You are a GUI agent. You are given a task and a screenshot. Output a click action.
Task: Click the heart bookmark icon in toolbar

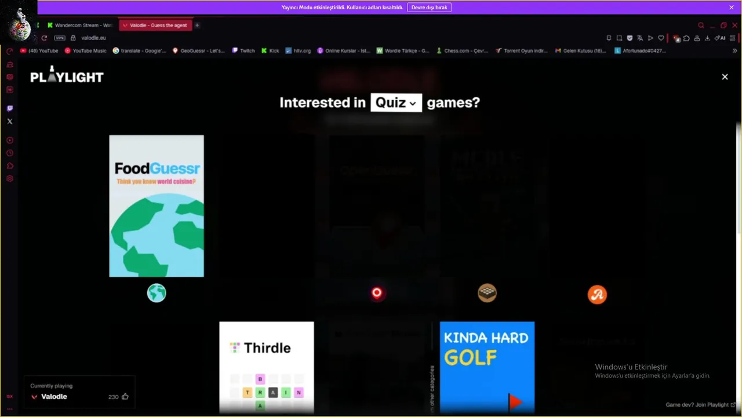coord(661,38)
